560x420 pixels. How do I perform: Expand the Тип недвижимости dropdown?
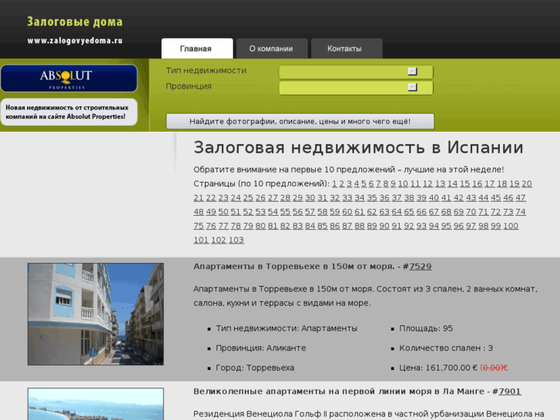click(356, 72)
